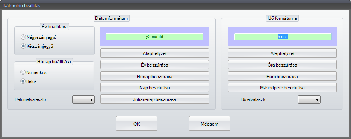This screenshot has width=351, height=139.
Task: Click Julián-nap beszúrása button
Action: tap(154, 99)
